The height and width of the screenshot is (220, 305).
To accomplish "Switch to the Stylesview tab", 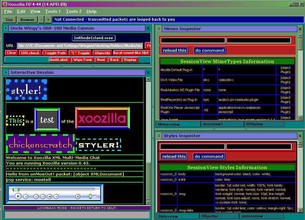I will tap(177, 216).
